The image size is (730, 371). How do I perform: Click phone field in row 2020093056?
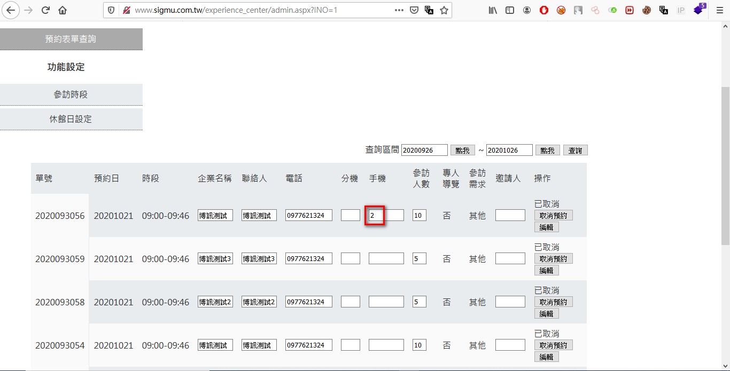click(x=309, y=215)
